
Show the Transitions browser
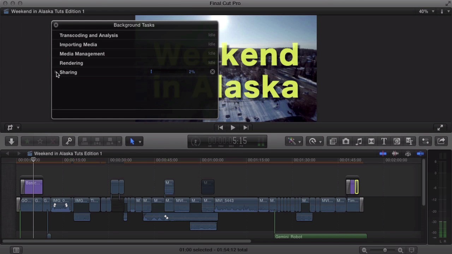[371, 141]
